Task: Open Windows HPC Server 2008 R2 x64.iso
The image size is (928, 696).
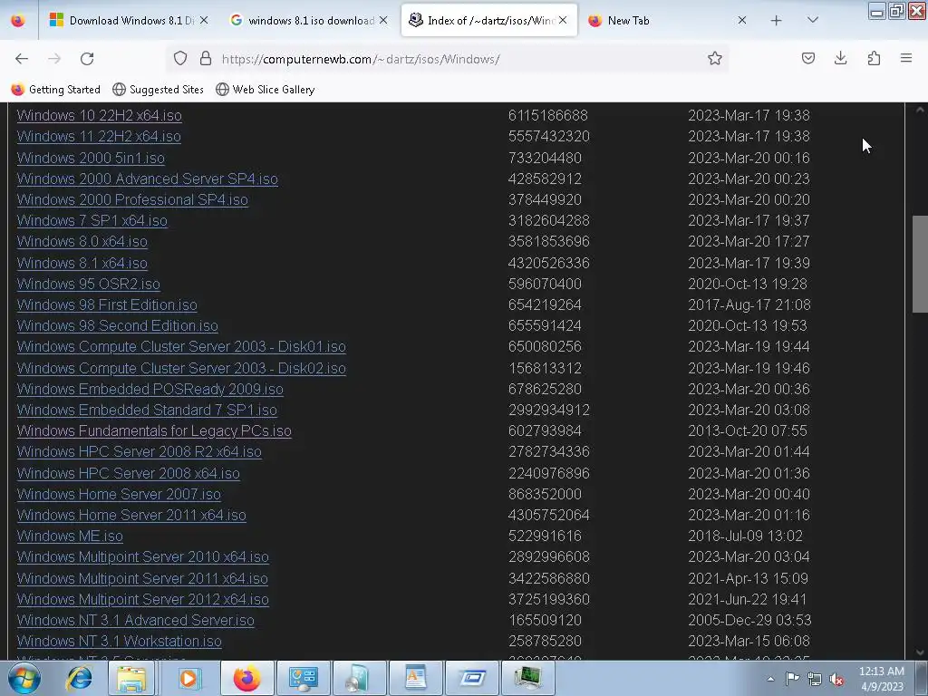Action: coord(140,451)
